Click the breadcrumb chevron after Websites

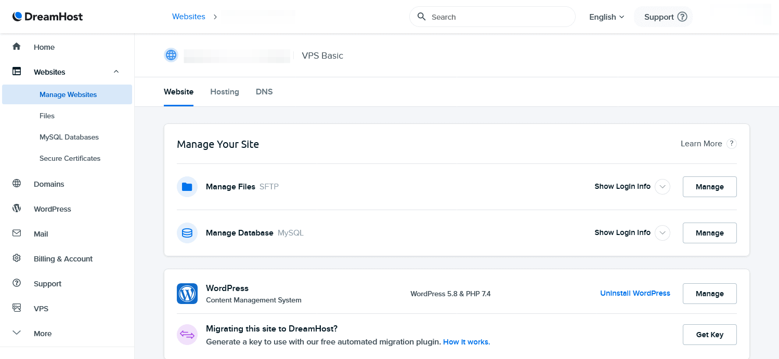click(215, 17)
